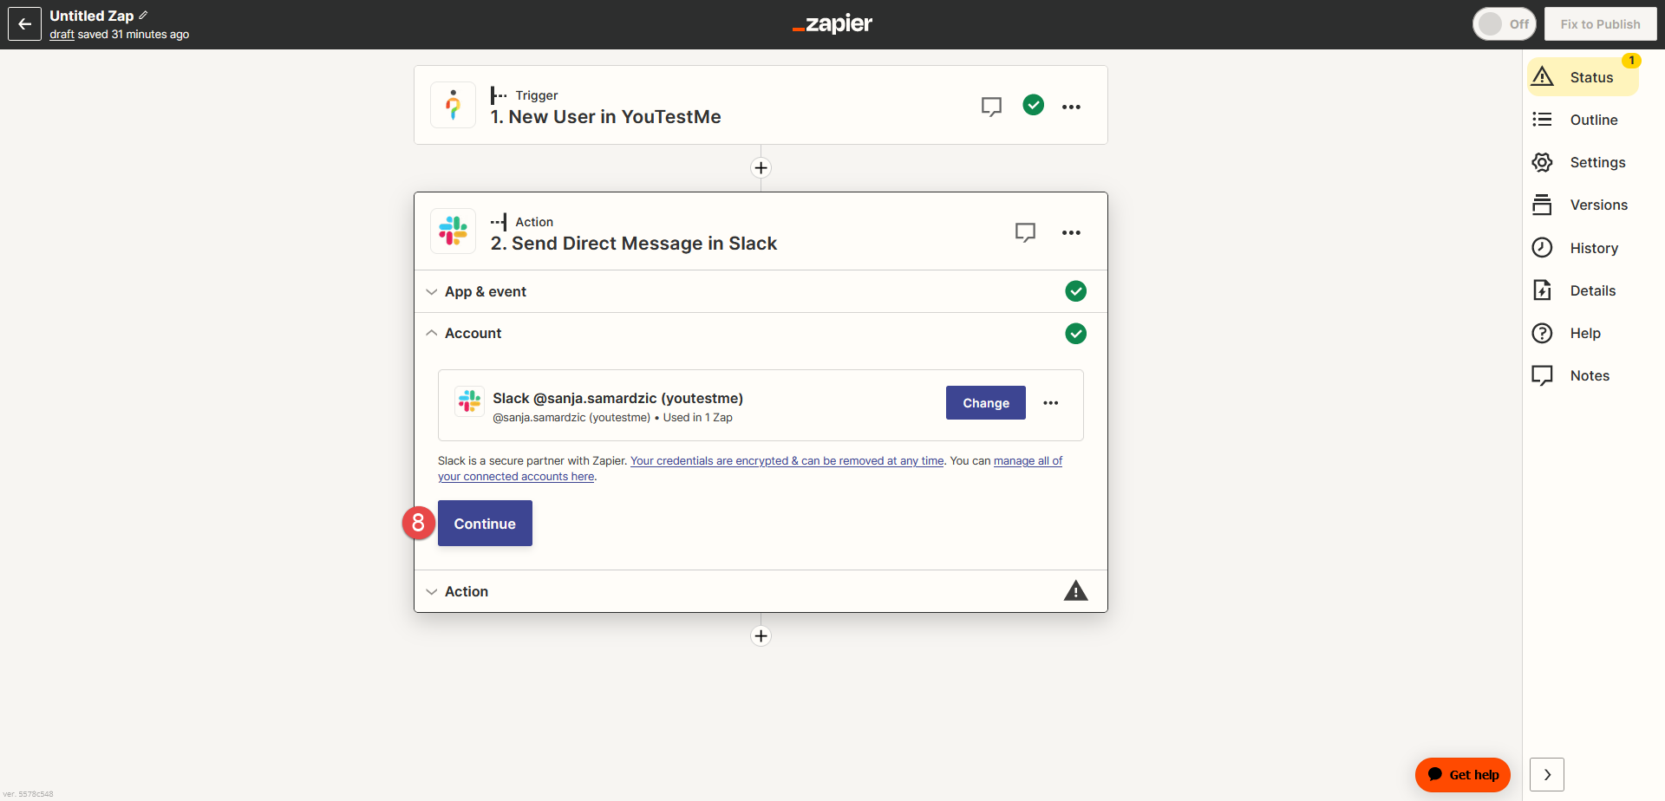Open the Help panel
The image size is (1665, 801).
point(1583,333)
